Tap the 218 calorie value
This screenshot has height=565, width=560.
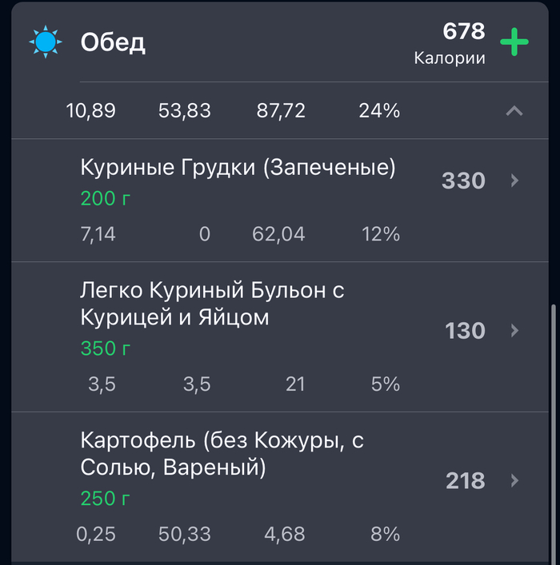[465, 480]
